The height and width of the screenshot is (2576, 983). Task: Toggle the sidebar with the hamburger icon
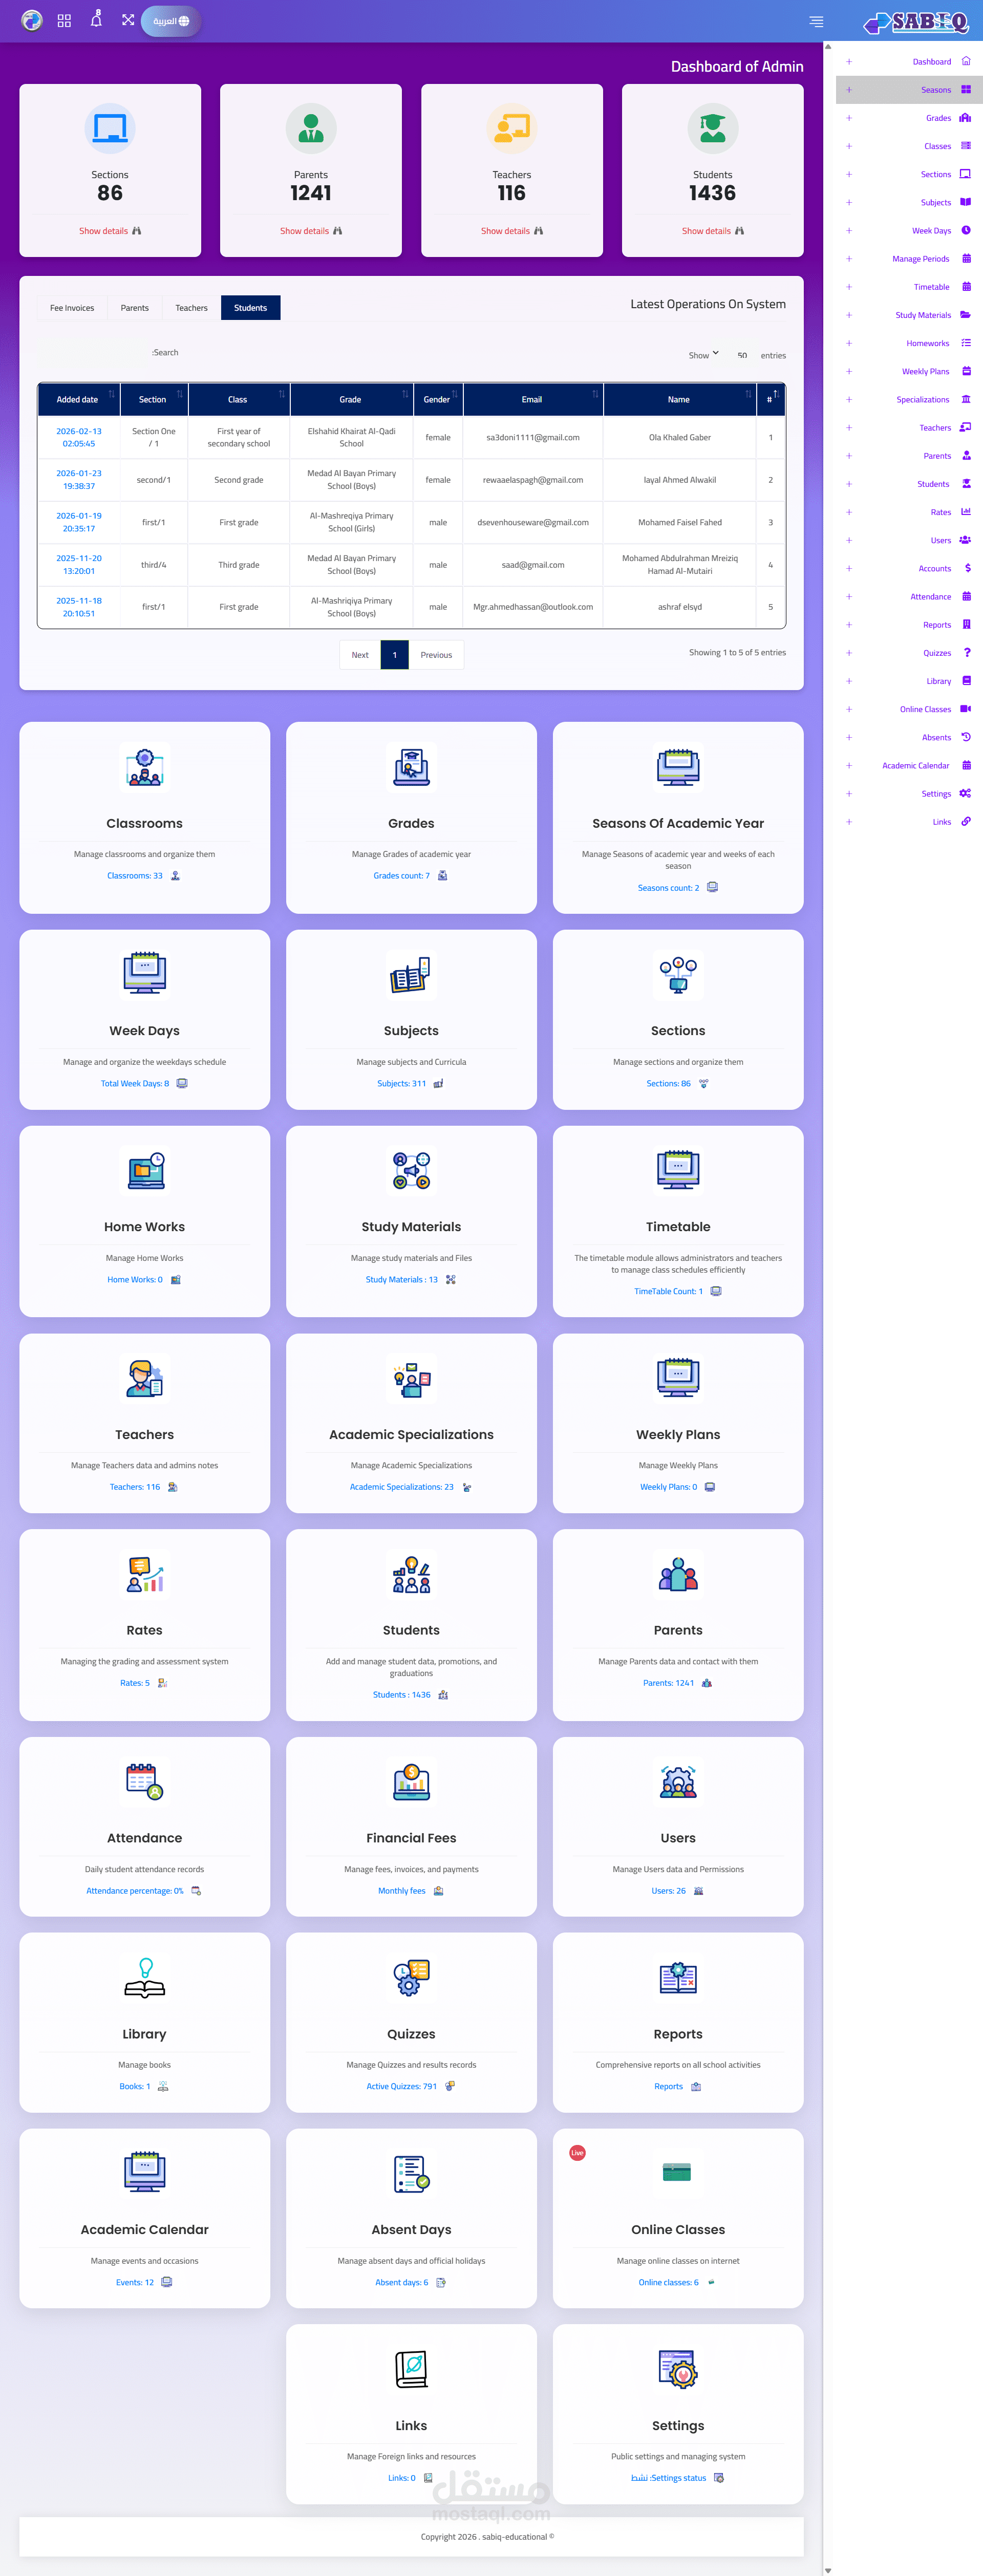click(816, 21)
